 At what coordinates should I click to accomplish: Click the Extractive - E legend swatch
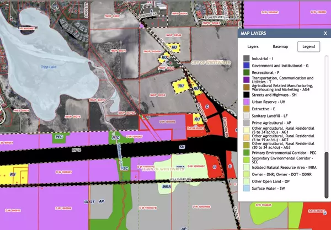pos(247,109)
